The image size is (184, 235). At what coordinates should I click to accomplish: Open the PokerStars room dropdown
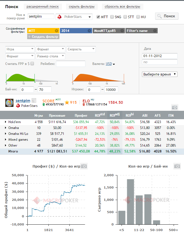74,17
